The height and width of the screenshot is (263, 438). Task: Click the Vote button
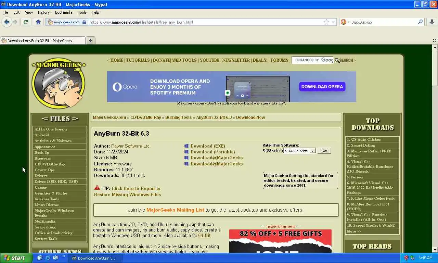324,151
